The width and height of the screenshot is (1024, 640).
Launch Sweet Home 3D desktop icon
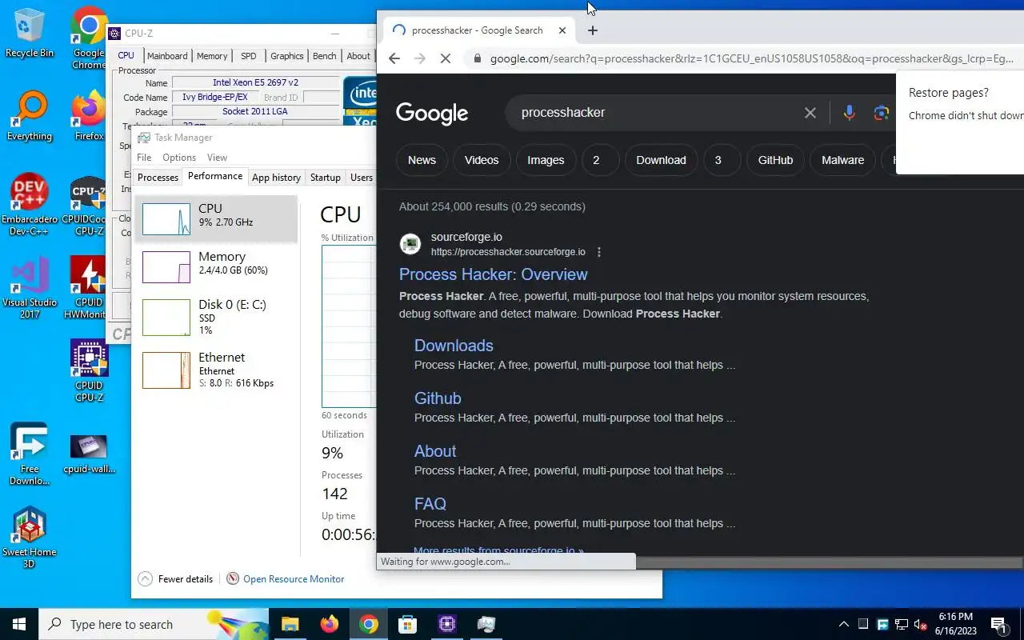point(30,537)
